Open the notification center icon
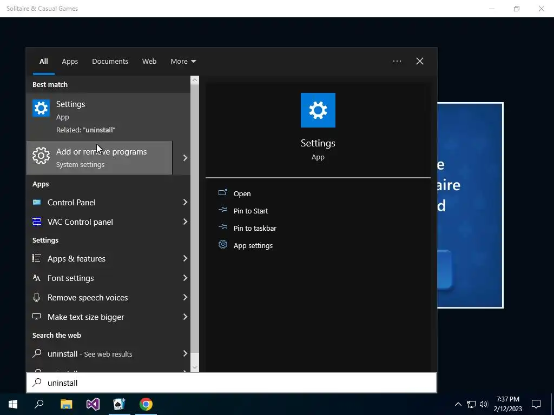The image size is (554, 415). [x=536, y=404]
